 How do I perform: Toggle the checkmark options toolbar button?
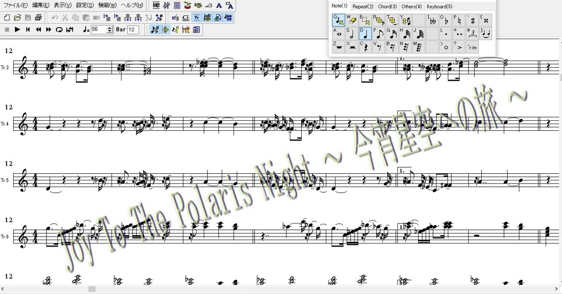[x=175, y=18]
